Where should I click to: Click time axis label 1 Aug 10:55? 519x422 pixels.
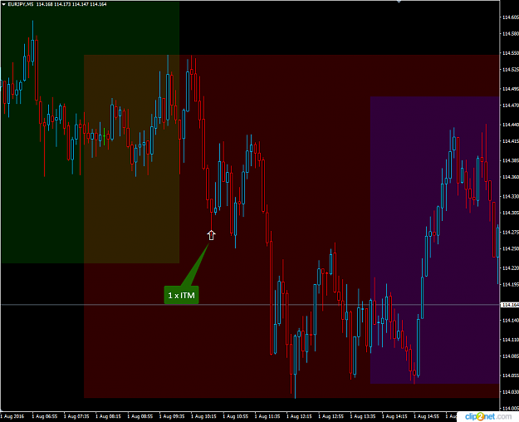coord(235,416)
